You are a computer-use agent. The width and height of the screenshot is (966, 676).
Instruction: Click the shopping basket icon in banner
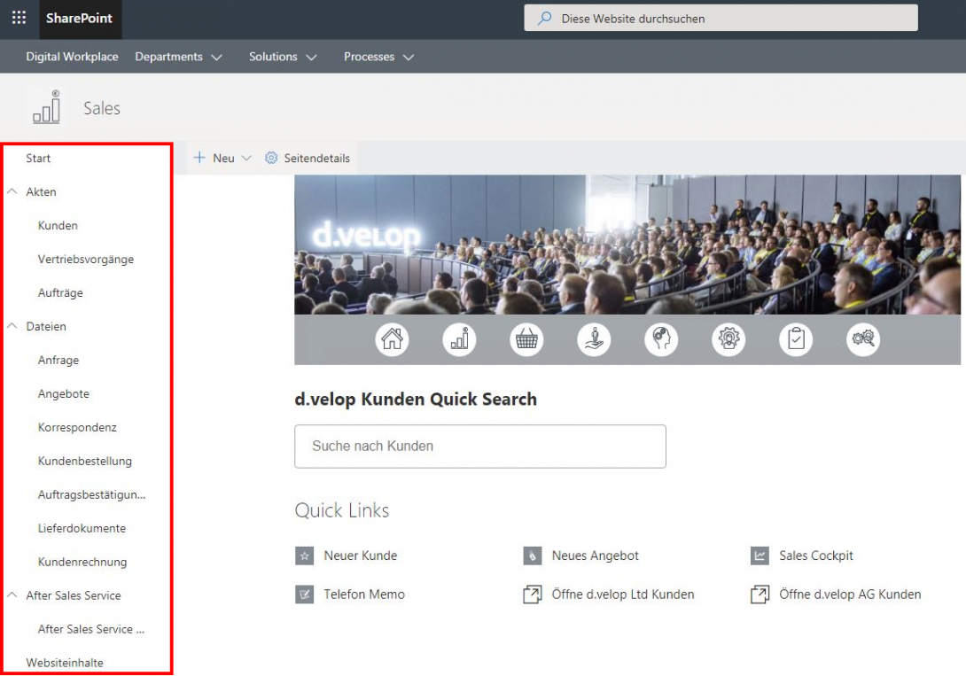(x=526, y=338)
